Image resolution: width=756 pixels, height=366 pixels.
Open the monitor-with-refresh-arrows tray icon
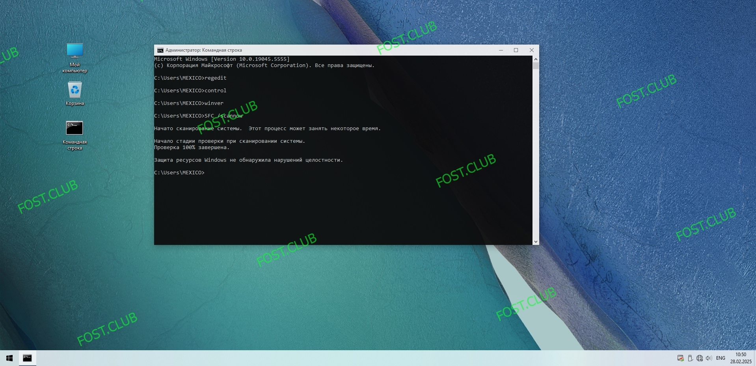pos(680,358)
